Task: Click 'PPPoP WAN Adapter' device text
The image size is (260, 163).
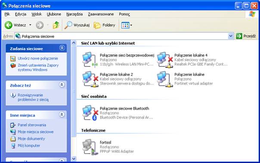Action: (117, 151)
